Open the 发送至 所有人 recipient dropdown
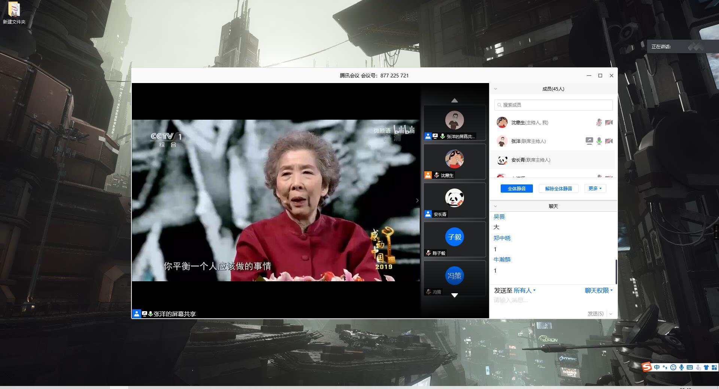 coord(524,291)
